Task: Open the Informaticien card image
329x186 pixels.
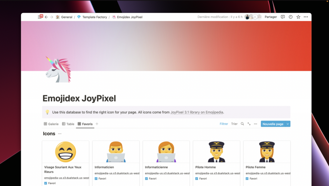Action: pos(116,152)
